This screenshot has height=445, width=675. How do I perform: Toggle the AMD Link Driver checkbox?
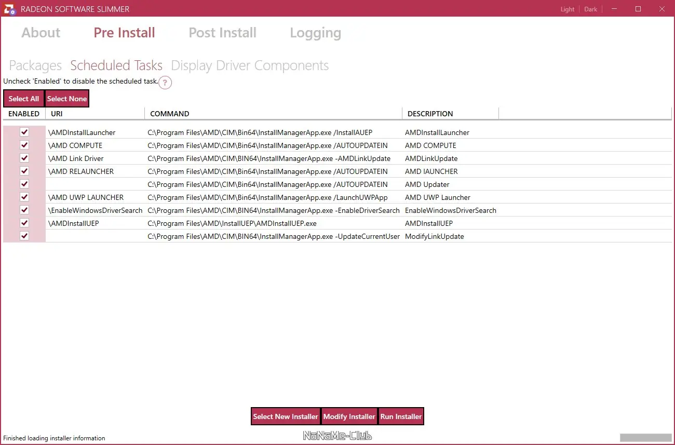click(x=24, y=158)
